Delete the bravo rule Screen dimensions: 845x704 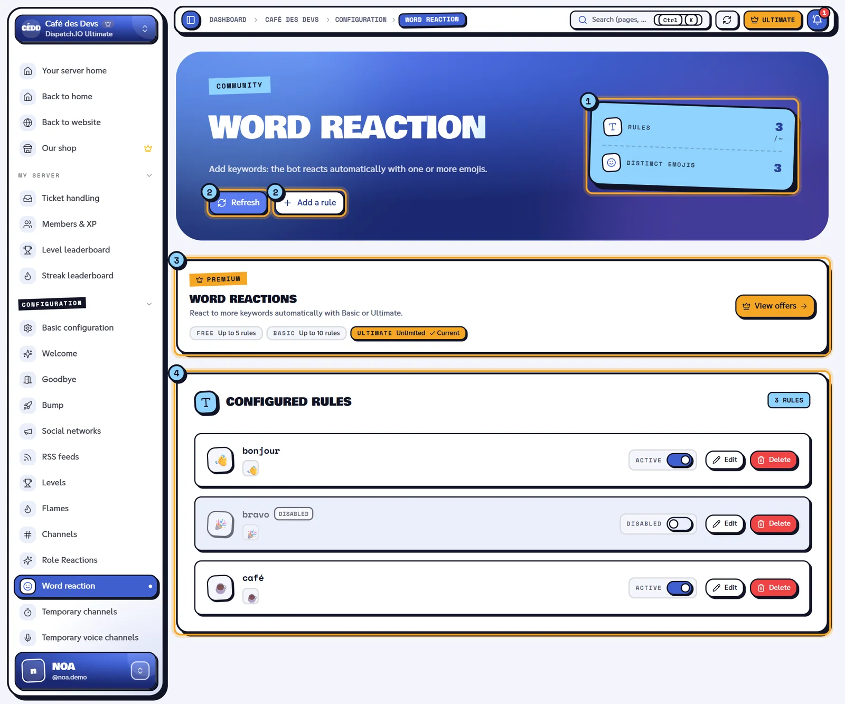click(x=774, y=524)
